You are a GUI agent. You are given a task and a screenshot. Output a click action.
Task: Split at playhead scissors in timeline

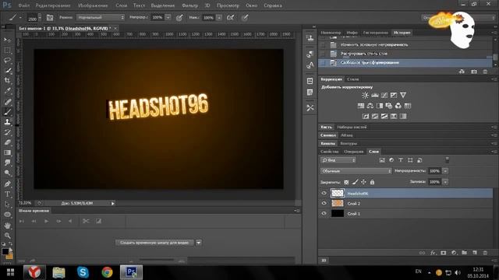86,221
